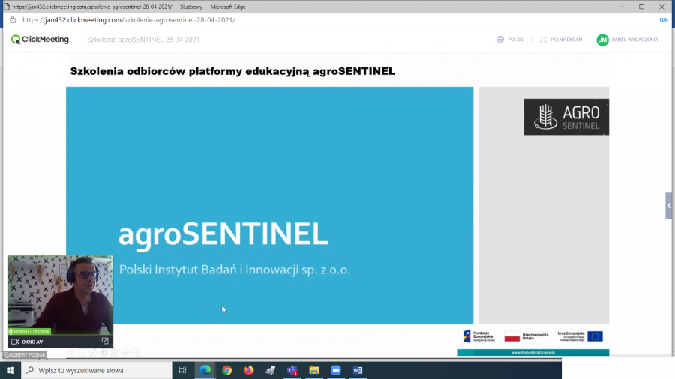Go to previous slide arrow button

click(x=71, y=352)
